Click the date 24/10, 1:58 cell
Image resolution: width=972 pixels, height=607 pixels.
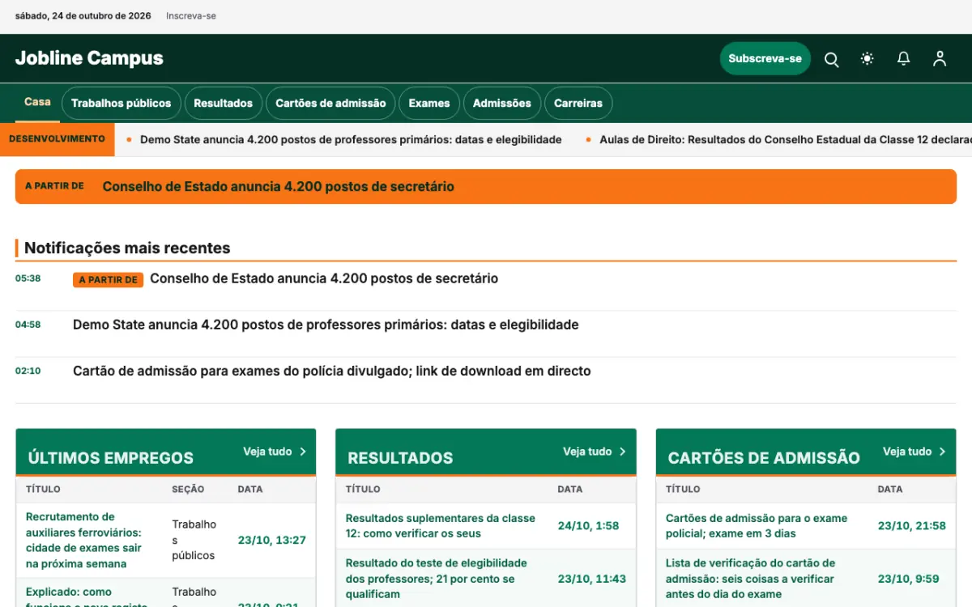click(x=588, y=525)
